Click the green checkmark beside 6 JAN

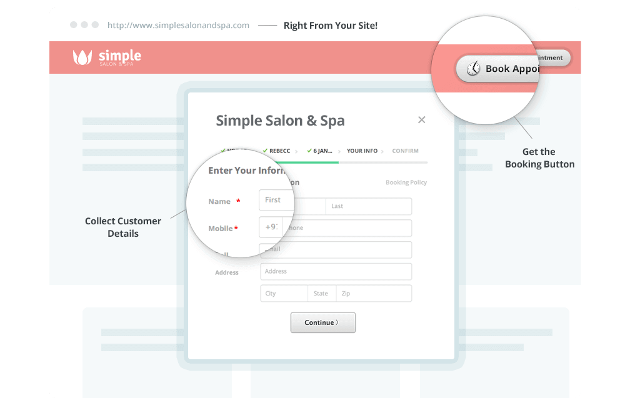[x=309, y=150]
